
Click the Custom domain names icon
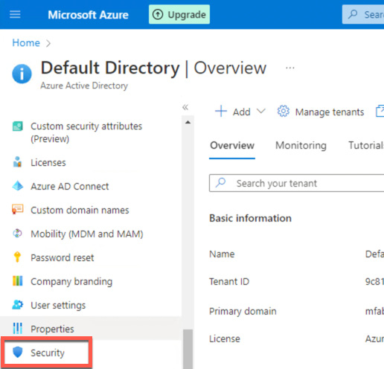tap(18, 209)
